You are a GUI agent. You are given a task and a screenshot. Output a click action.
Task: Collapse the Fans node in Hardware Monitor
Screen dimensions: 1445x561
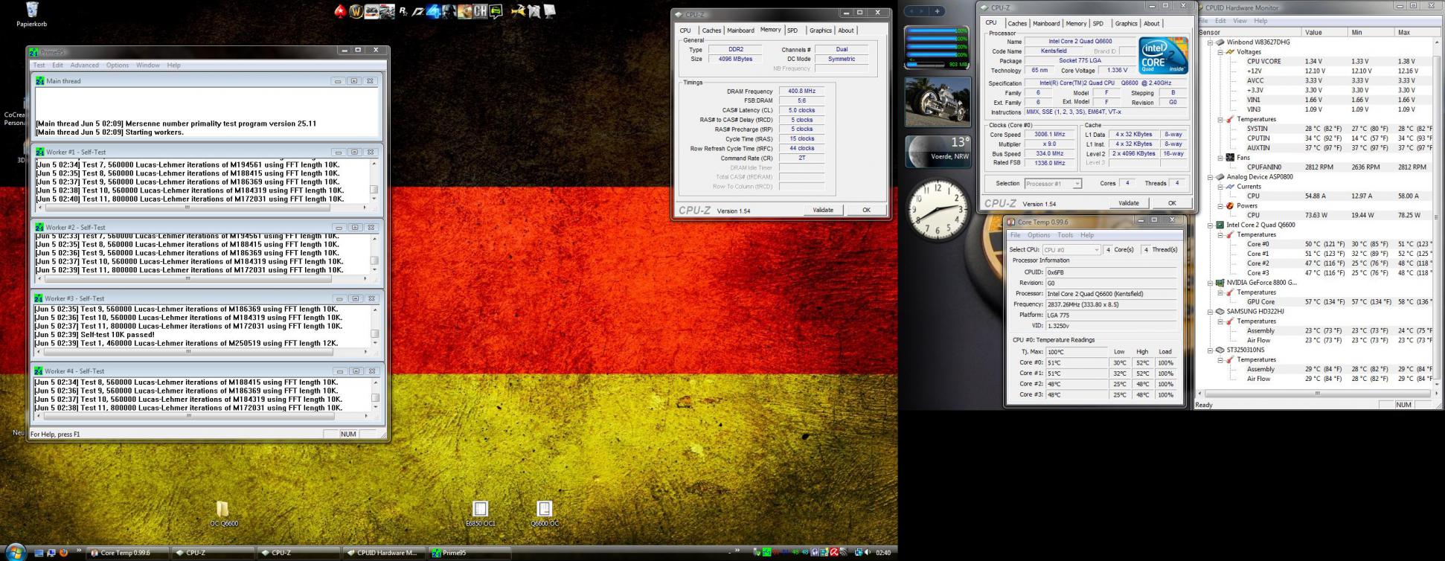1220,158
